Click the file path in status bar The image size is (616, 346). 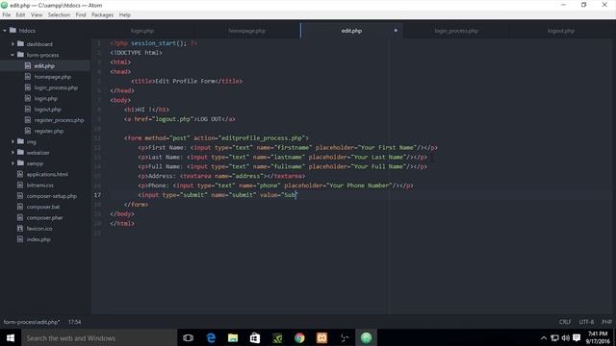[32, 322]
